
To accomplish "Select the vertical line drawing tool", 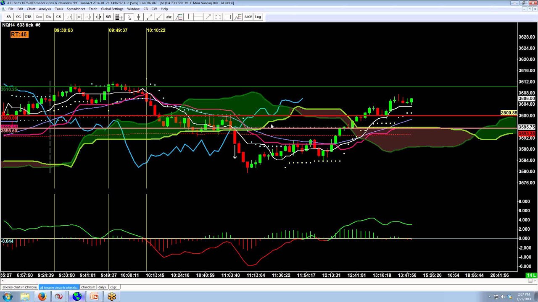I will pyautogui.click(x=189, y=17).
